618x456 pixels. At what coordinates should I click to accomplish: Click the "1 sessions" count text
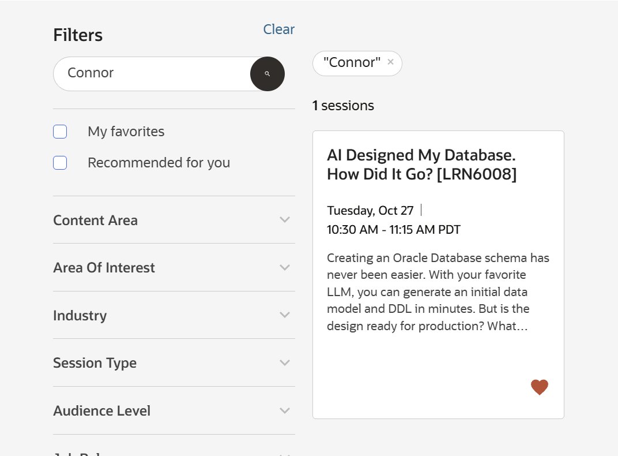(x=343, y=106)
